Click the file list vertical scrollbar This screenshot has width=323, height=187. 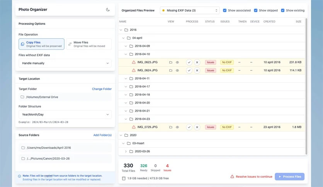(306, 86)
